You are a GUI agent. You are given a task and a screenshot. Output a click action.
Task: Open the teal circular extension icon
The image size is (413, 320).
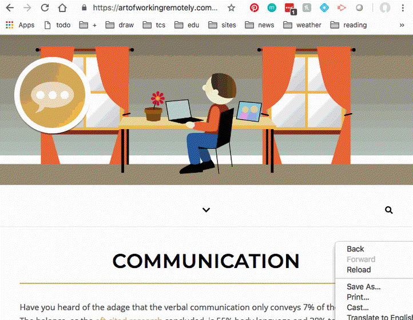[x=272, y=8]
